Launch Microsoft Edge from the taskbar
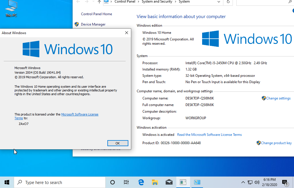Image resolution: width=294 pixels, height=188 pixels. tap(141, 182)
